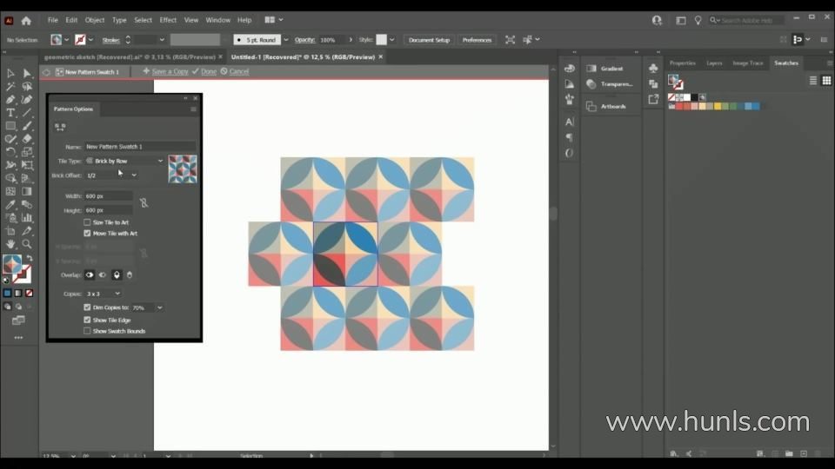The width and height of the screenshot is (835, 469).
Task: Select the Curvature tool
Action: (x=27, y=99)
